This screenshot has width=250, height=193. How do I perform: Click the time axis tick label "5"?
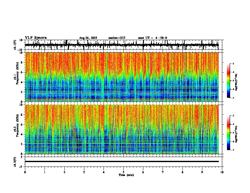coord(123,172)
